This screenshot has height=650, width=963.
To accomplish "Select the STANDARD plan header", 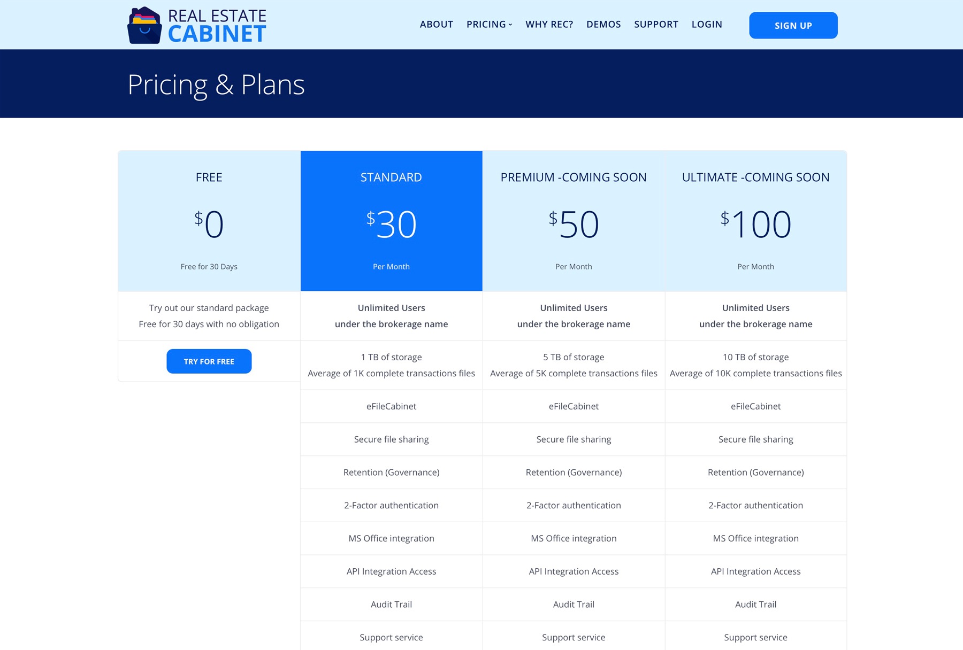I will coord(391,177).
